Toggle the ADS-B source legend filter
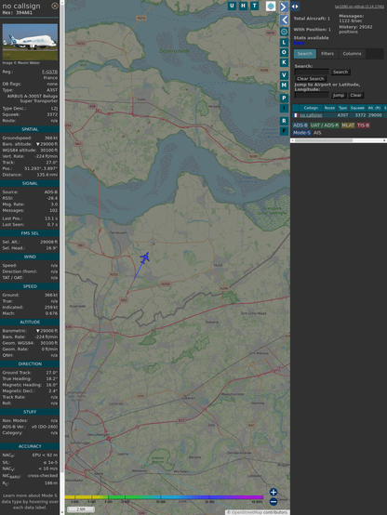Screen dimensions: 387x515 point(300,125)
